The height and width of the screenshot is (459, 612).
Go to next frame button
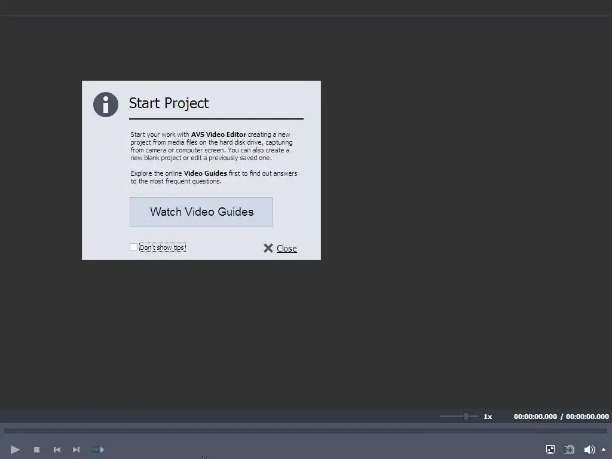(76, 449)
